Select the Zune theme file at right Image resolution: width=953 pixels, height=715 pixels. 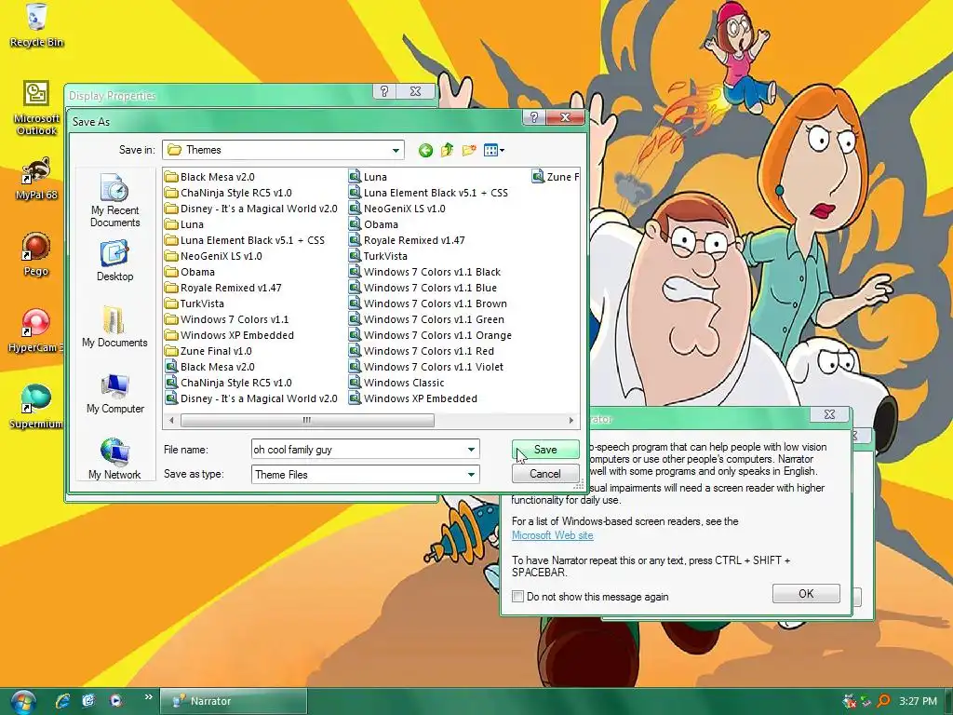tap(556, 177)
